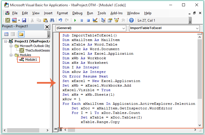Click the View Object icon in Project pane
Viewport: 205px width, 135px height.
[x=13, y=34]
